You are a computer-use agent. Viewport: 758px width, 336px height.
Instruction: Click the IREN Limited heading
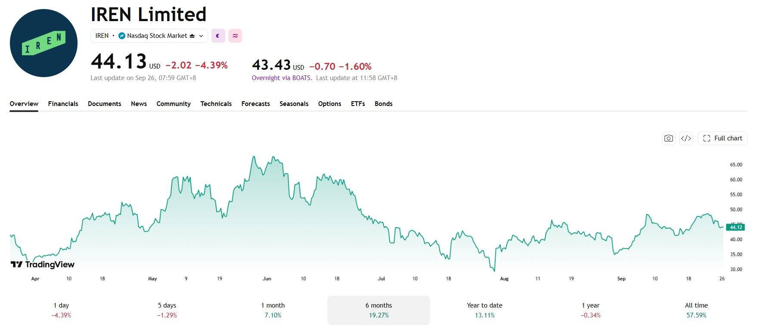(x=149, y=14)
